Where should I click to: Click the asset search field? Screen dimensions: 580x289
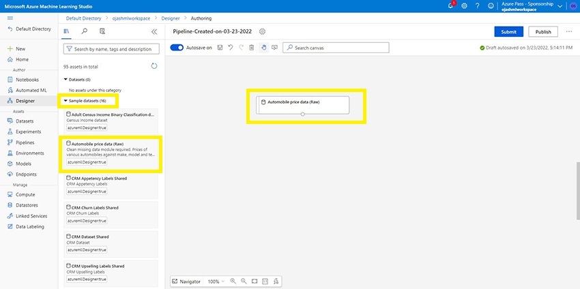pyautogui.click(x=111, y=49)
